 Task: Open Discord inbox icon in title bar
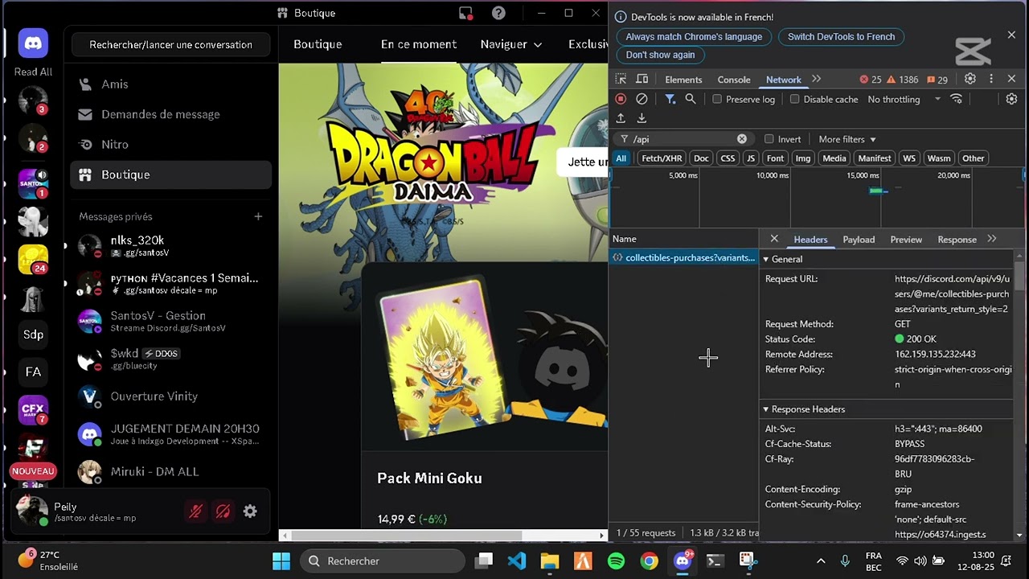coord(465,13)
